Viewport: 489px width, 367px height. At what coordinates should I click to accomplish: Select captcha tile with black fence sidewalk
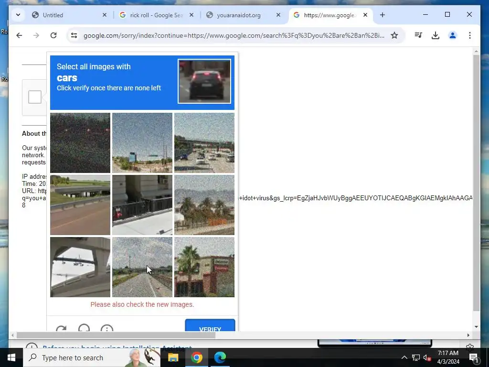pos(142,205)
